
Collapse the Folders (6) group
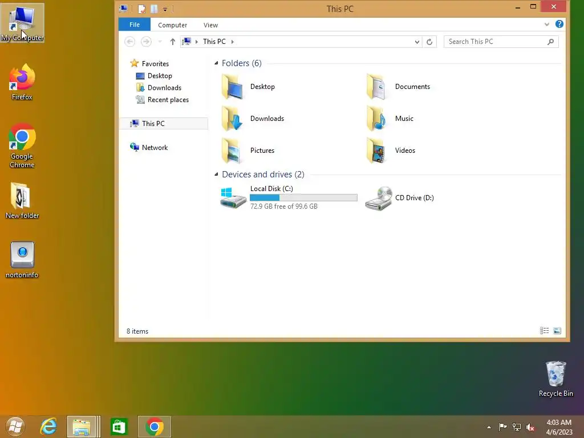coord(216,63)
